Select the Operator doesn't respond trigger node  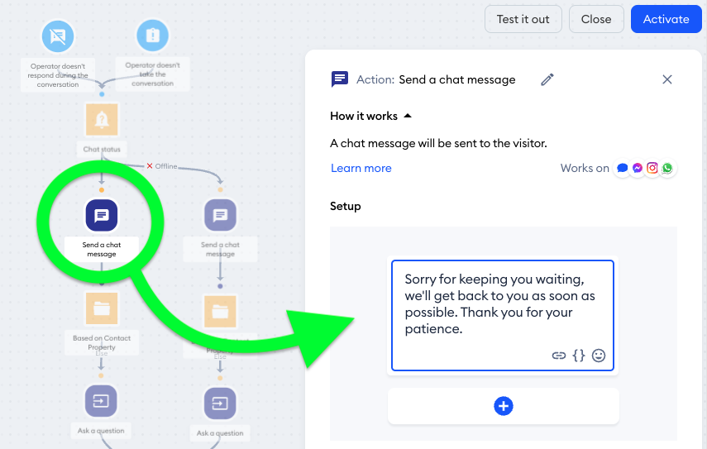tap(58, 36)
